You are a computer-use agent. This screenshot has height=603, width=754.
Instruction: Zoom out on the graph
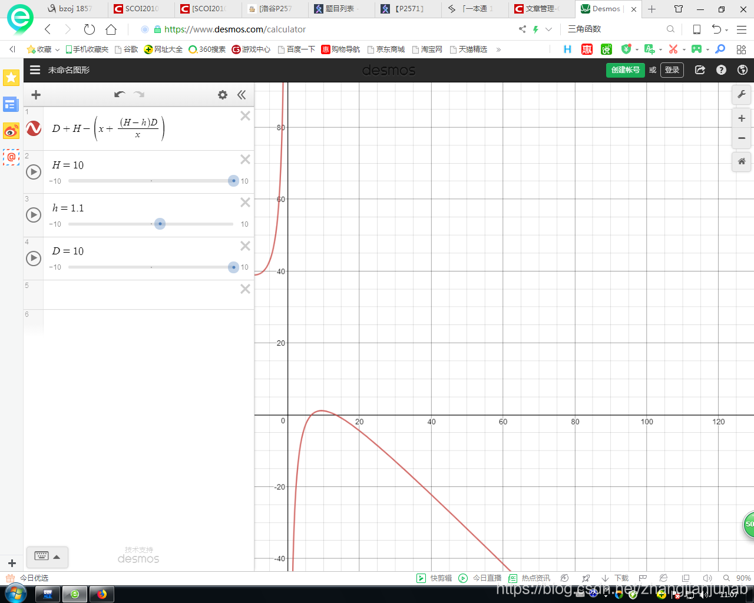point(742,138)
